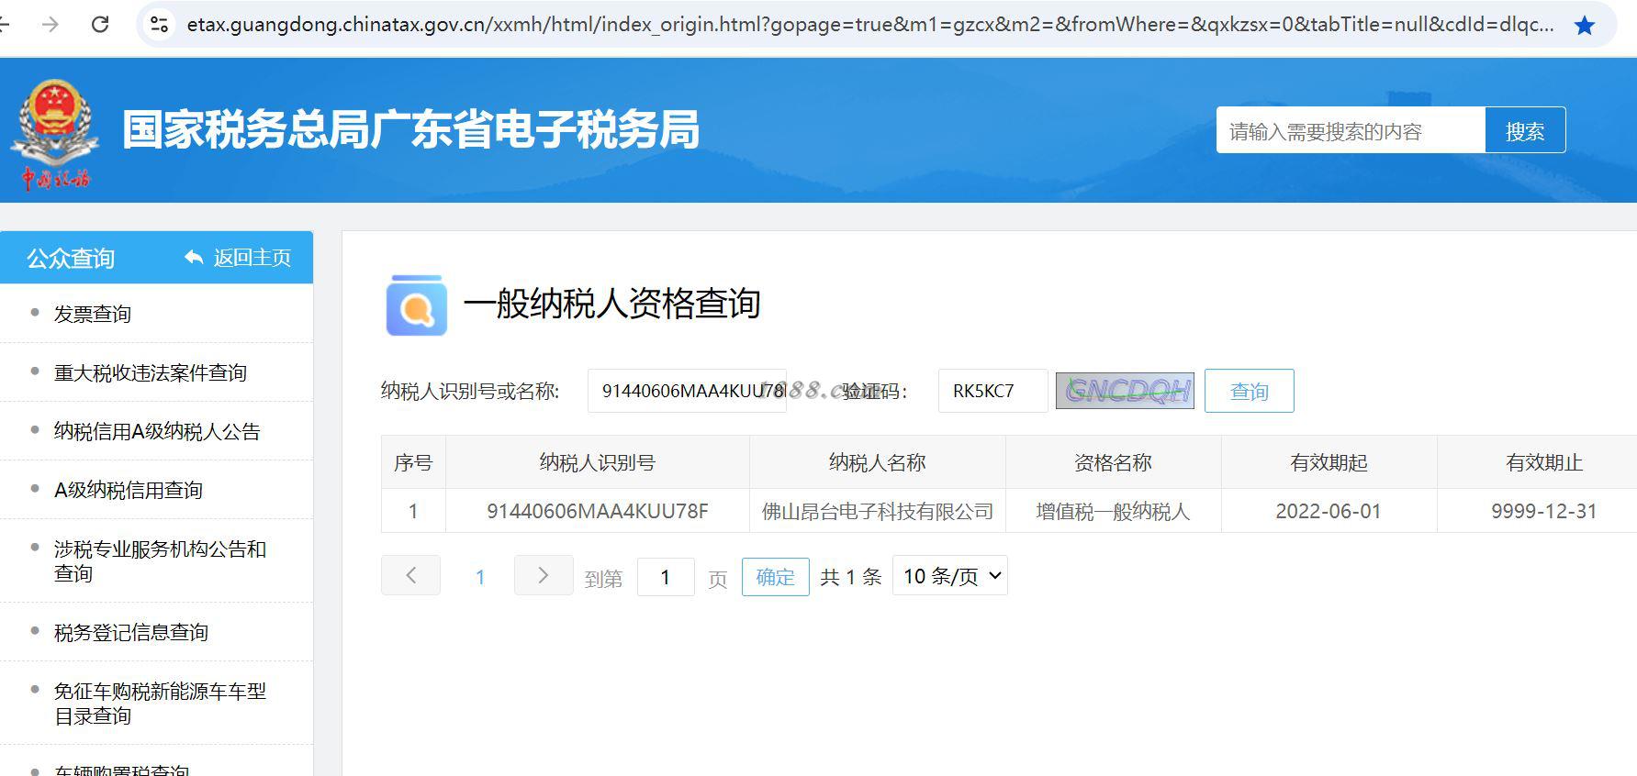The image size is (1637, 776).
Task: Click 序号 column header
Action: point(413,462)
